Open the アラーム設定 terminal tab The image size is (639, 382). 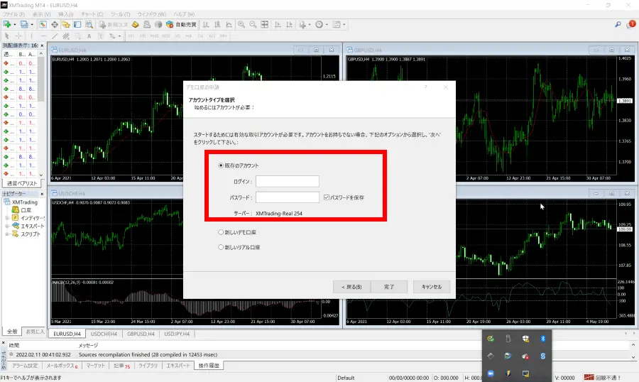click(x=25, y=366)
